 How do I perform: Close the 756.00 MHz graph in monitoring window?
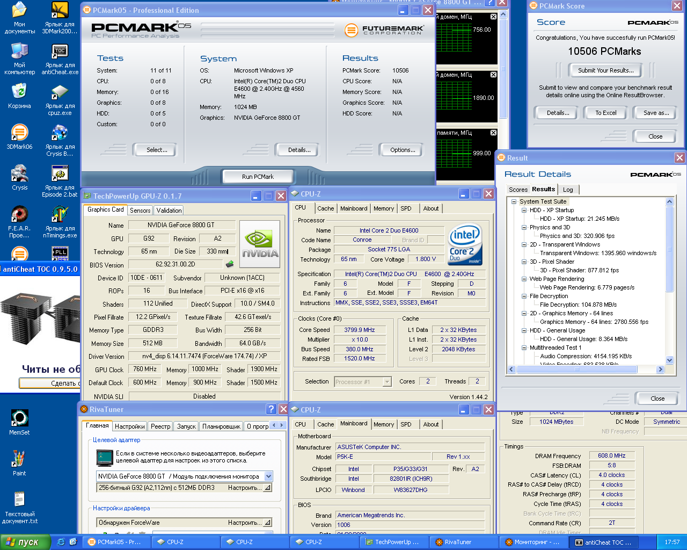coord(493,17)
